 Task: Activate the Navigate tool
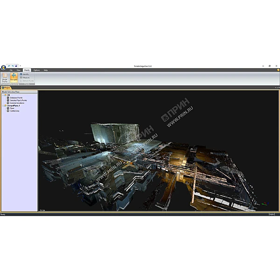point(14,77)
